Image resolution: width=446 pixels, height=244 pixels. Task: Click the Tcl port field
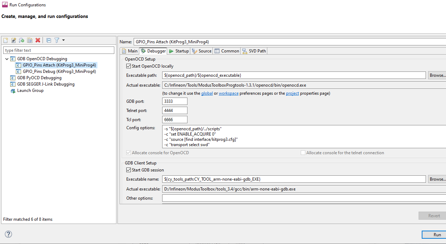pyautogui.click(x=175, y=120)
